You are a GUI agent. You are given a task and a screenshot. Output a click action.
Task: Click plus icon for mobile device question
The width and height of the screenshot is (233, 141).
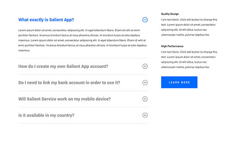click(x=145, y=99)
